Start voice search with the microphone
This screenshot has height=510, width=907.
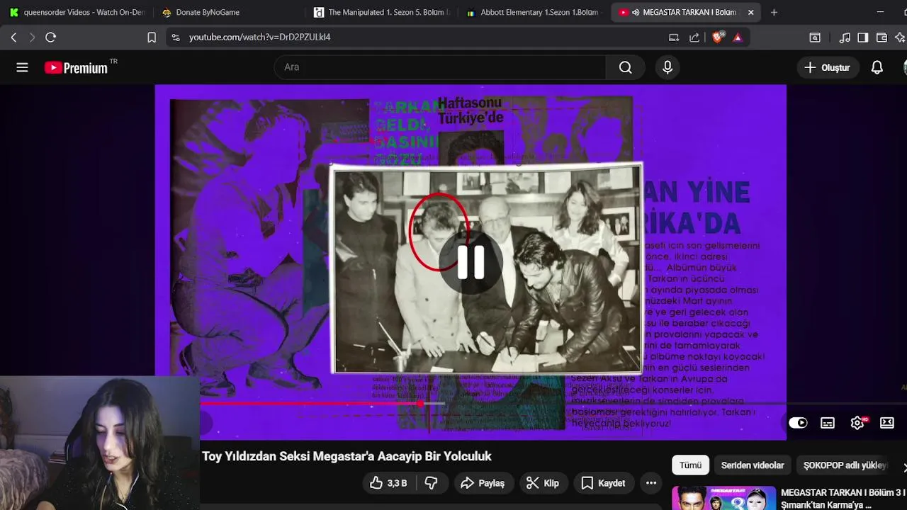pos(667,67)
